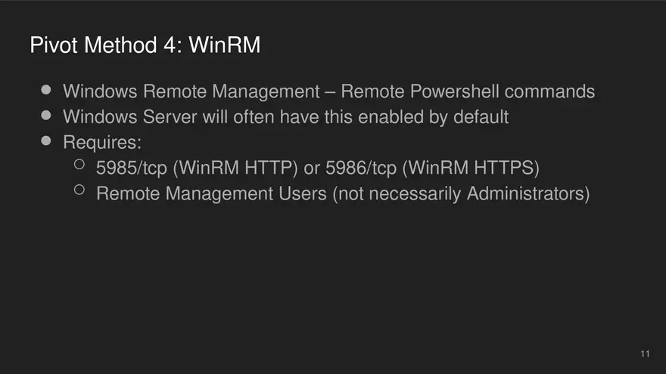Viewport: 666px width, 374px height.
Task: Click the bullet dot before "Windows Server"
Action: [x=46, y=116]
